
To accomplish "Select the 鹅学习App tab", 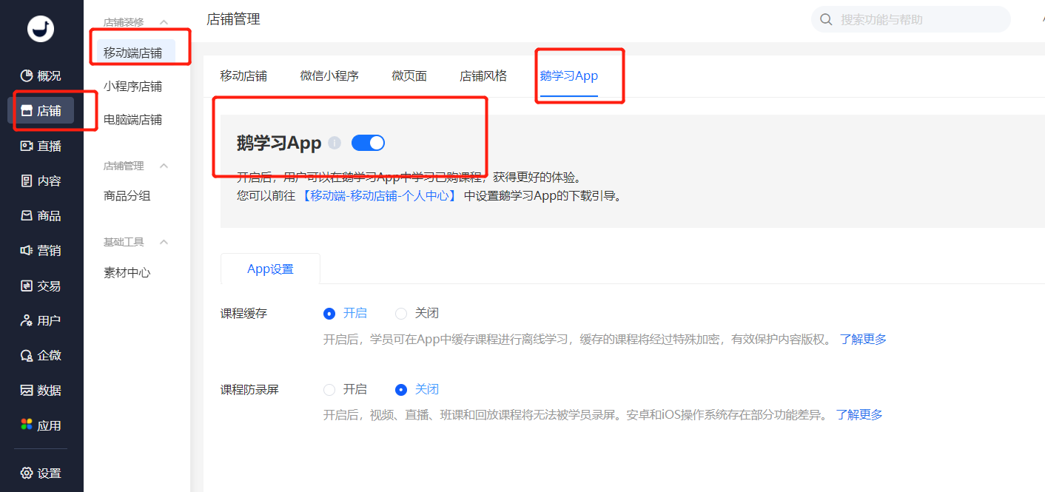I will coord(569,75).
